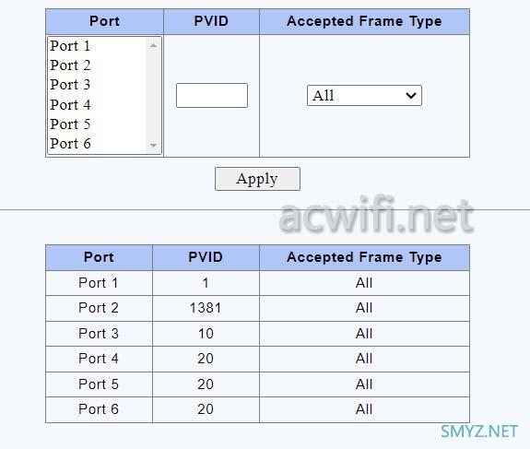
Task: Click the port list scroll down arrow
Action: (x=153, y=146)
